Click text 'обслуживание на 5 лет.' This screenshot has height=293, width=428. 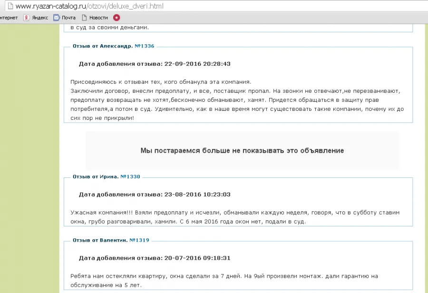106,285
